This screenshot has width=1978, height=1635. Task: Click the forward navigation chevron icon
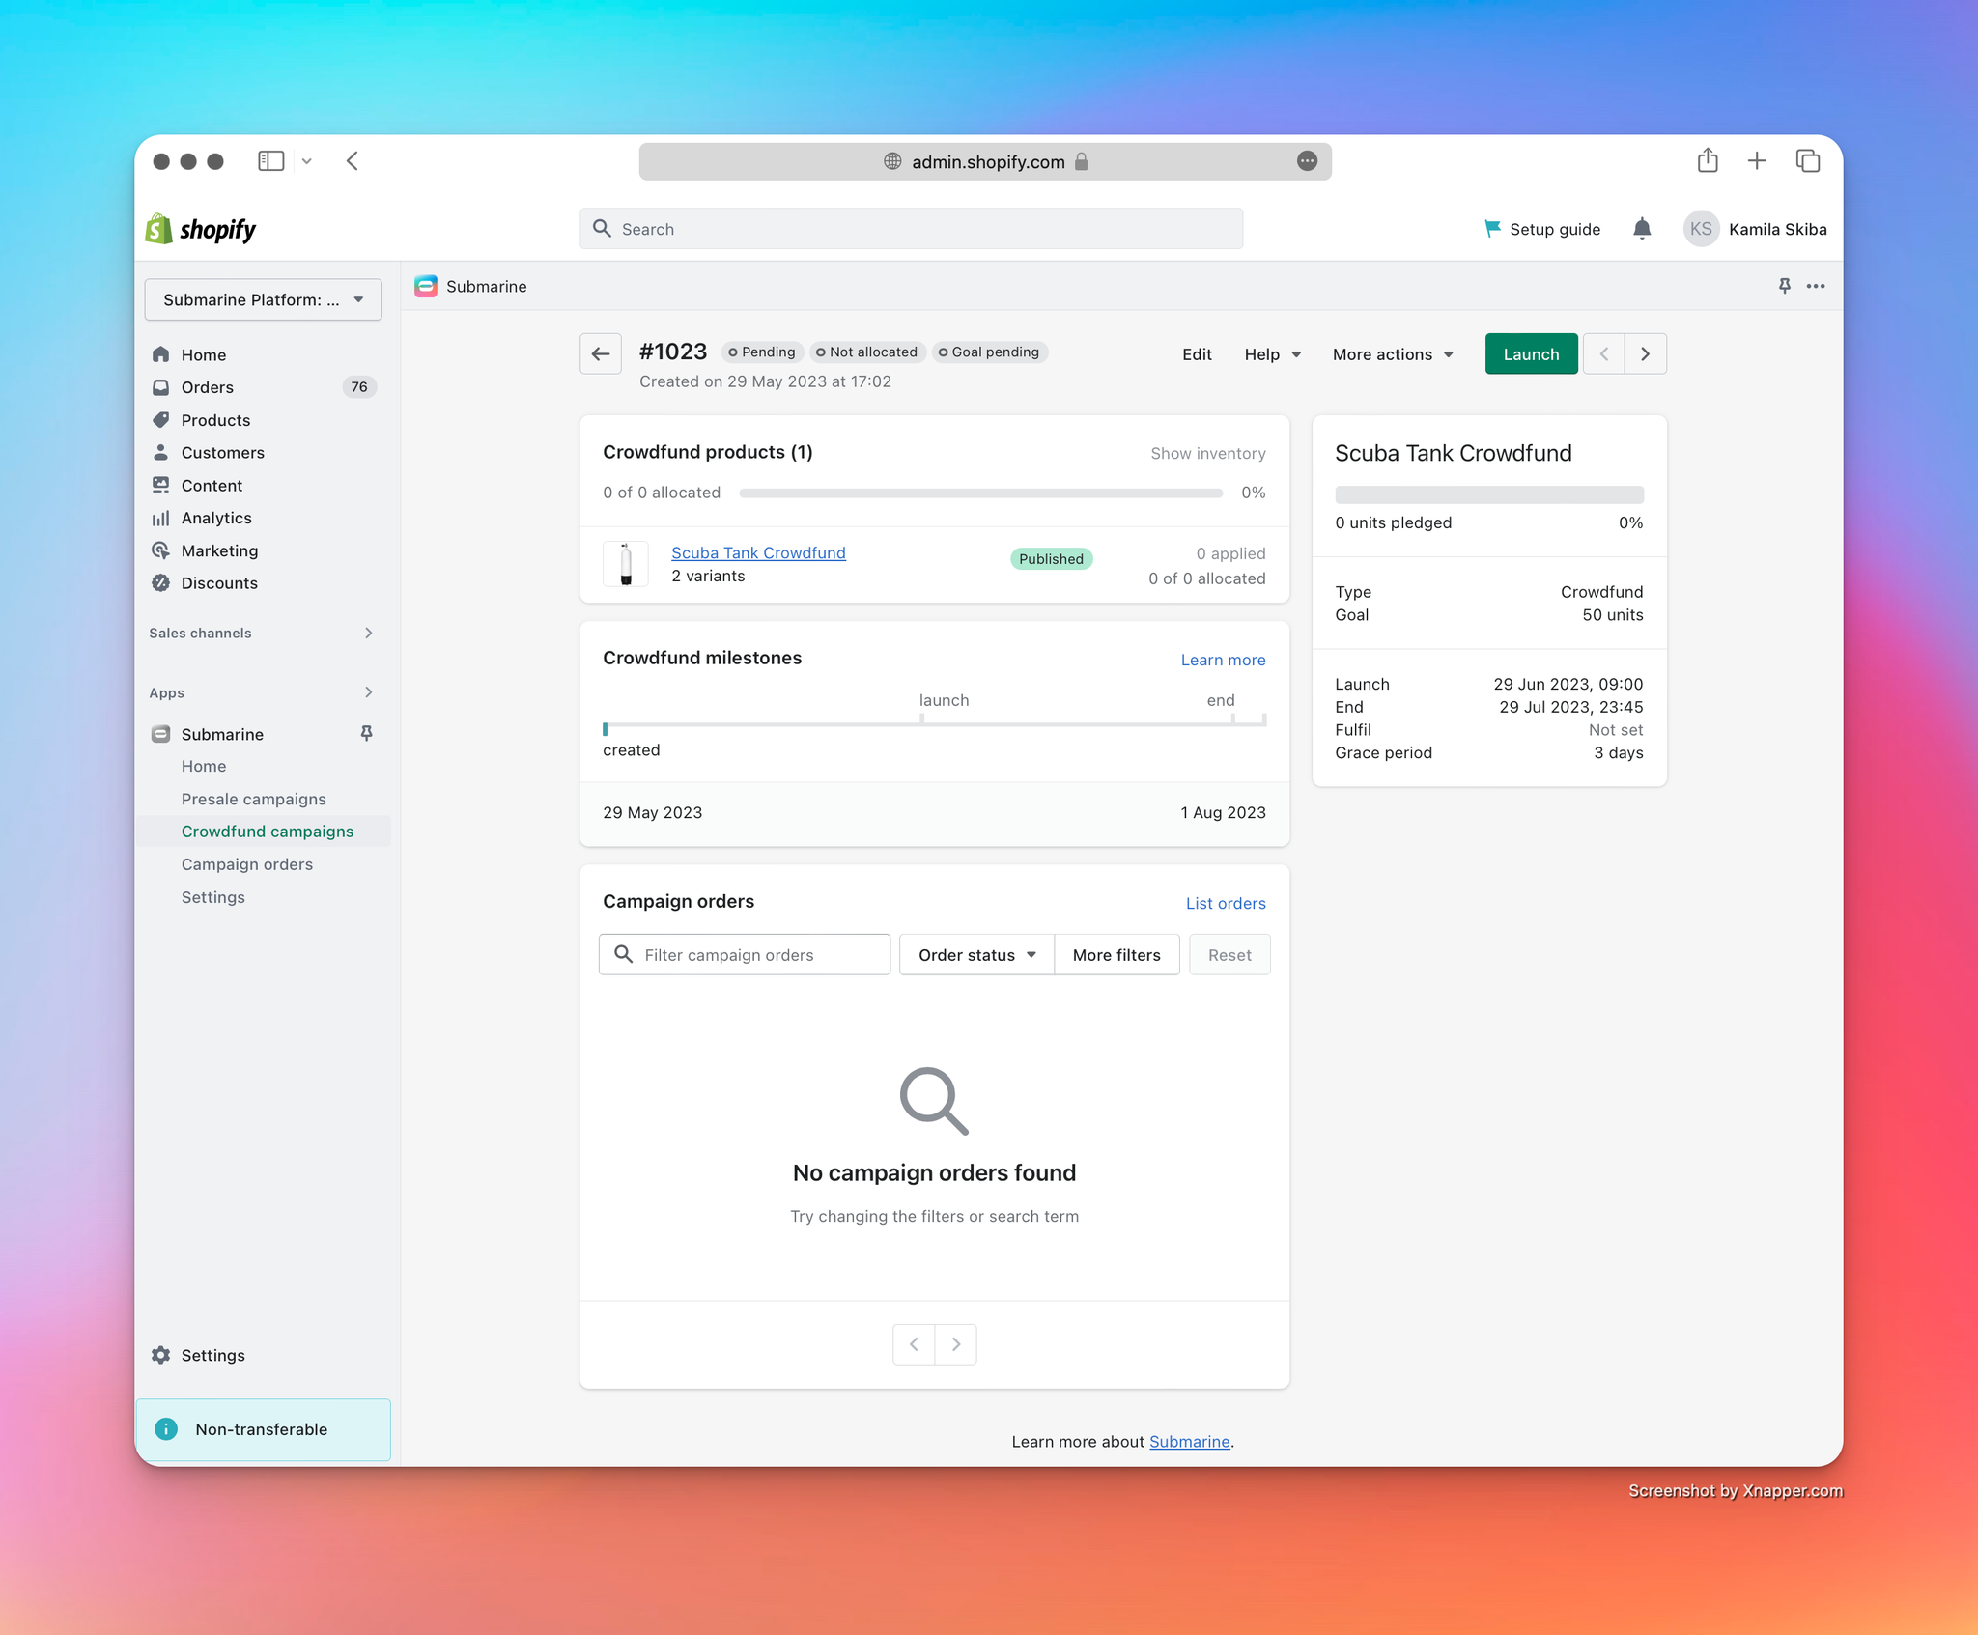tap(1643, 353)
